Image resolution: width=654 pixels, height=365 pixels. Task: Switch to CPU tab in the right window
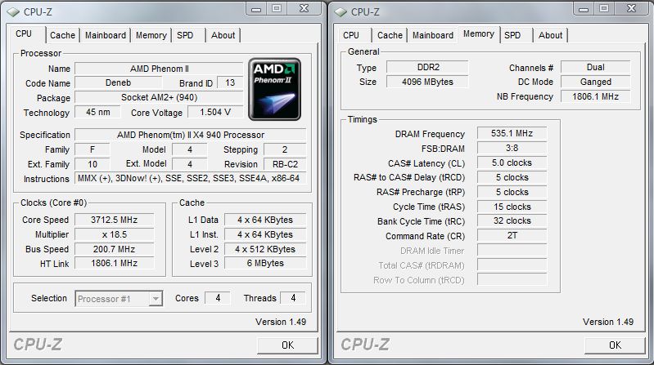click(351, 35)
